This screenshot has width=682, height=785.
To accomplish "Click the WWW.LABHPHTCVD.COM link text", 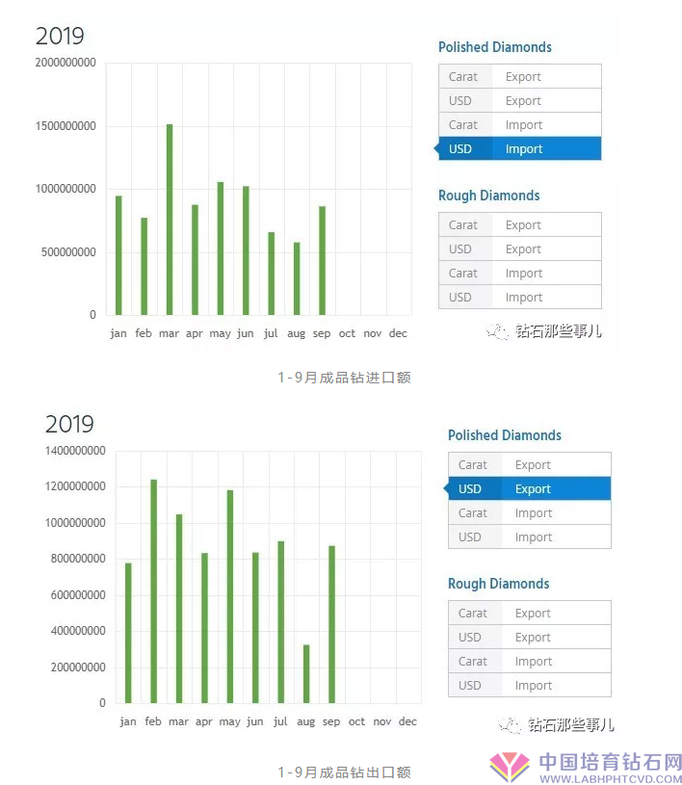I will coord(611,779).
